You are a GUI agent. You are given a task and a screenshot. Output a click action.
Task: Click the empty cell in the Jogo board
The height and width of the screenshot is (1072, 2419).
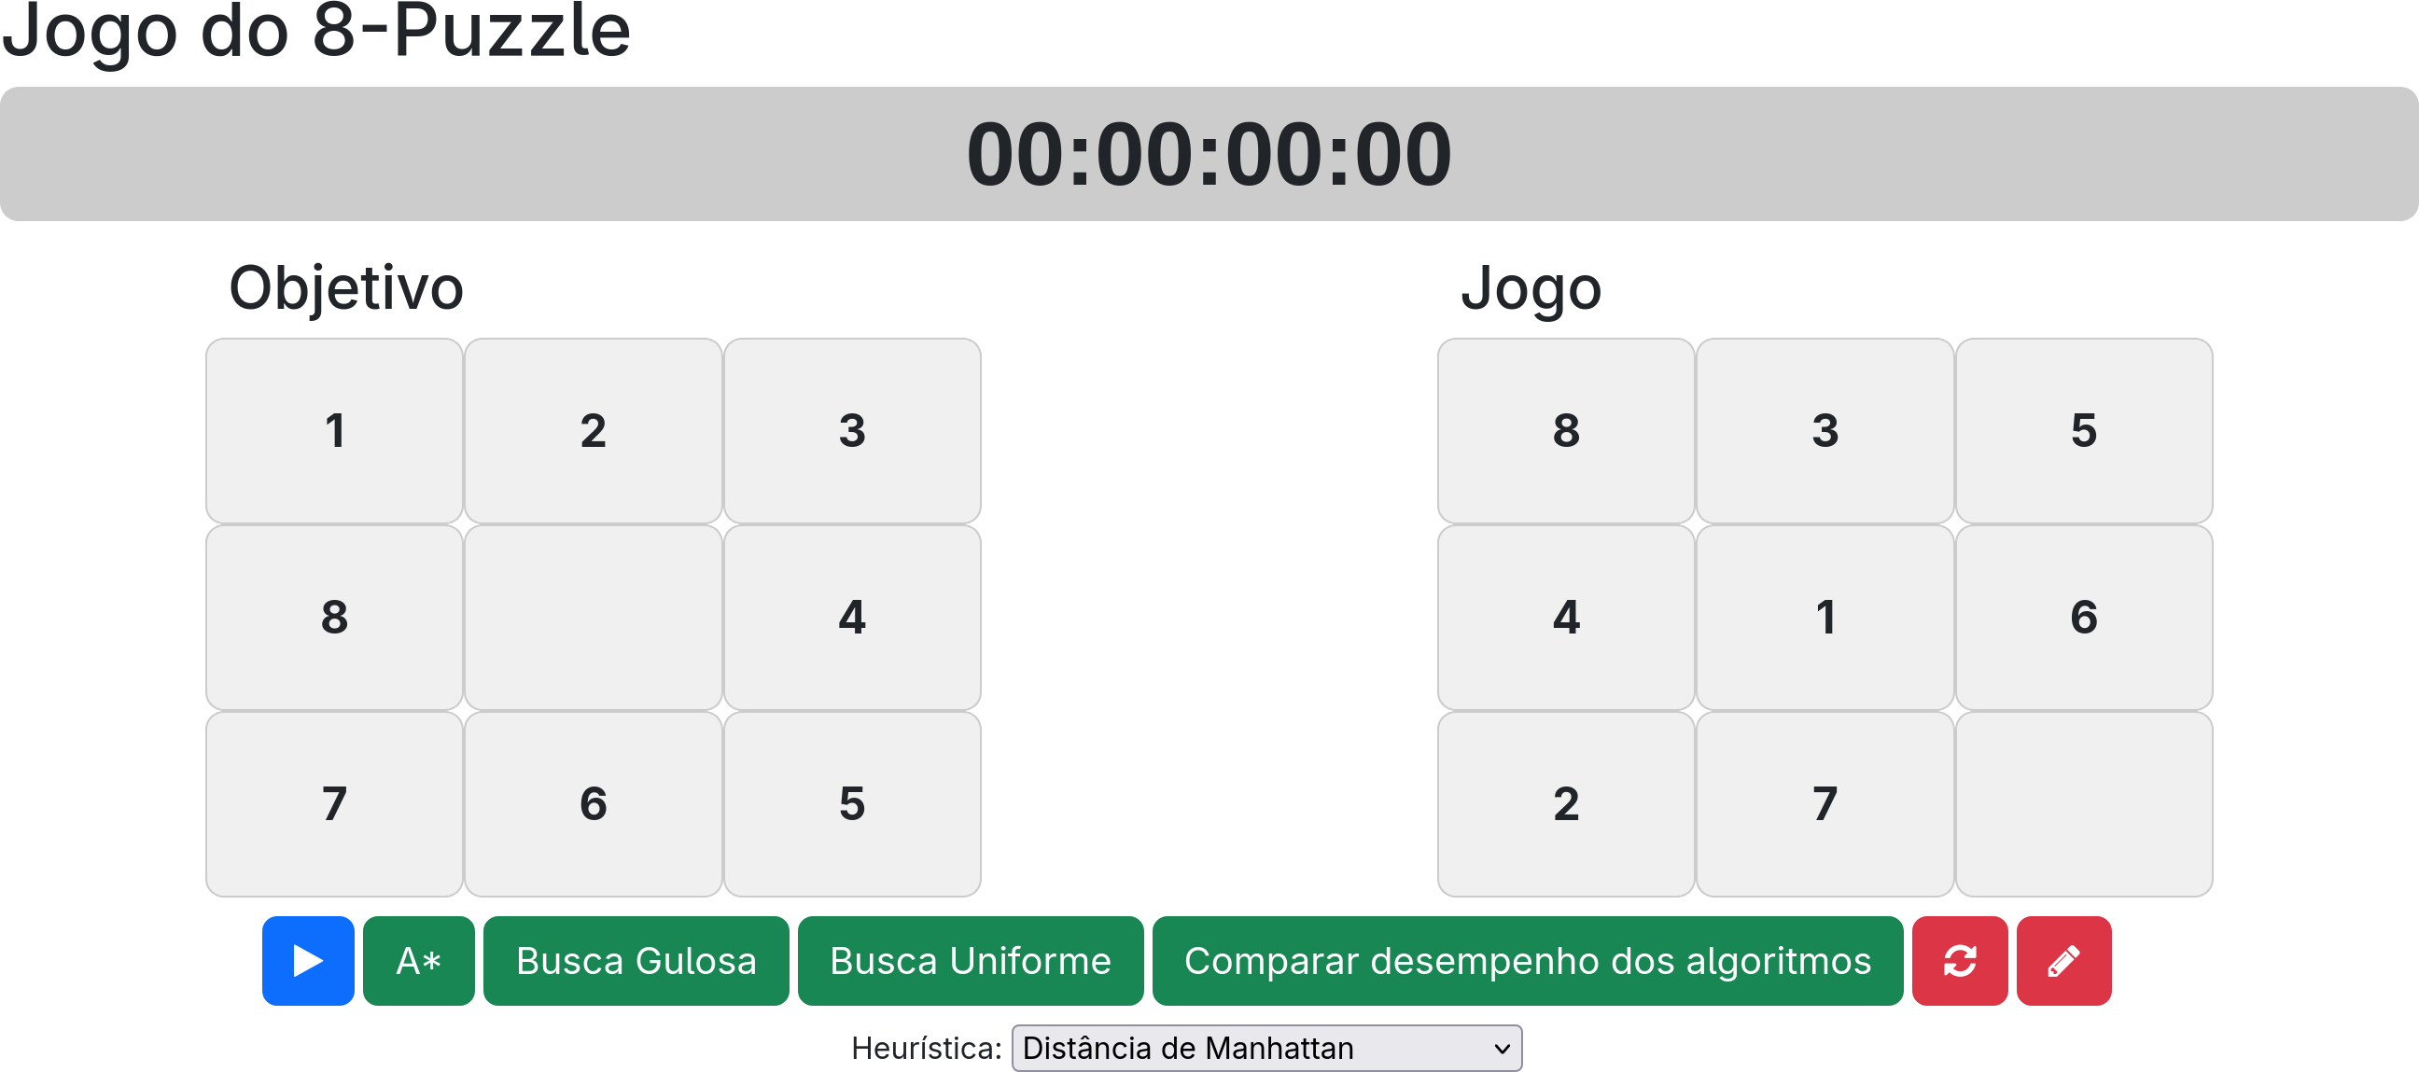2085,802
